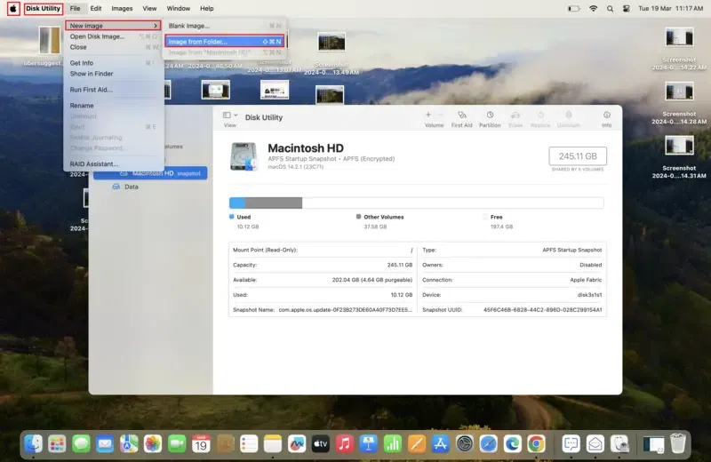Select Macintosh HD snapshot in sidebar
The image size is (711, 462).
(150, 173)
